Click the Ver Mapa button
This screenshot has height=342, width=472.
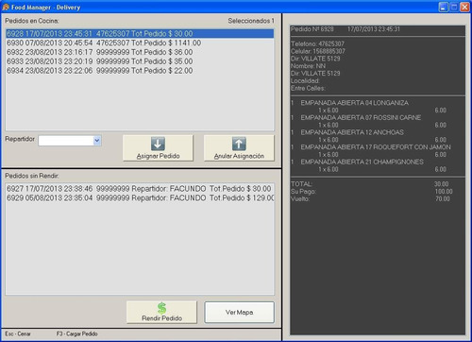(240, 313)
